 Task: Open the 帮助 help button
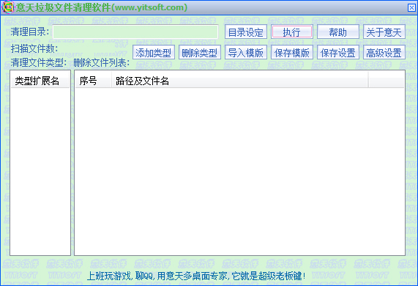point(338,32)
